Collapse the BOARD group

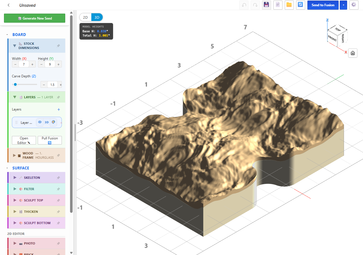click(x=7, y=35)
